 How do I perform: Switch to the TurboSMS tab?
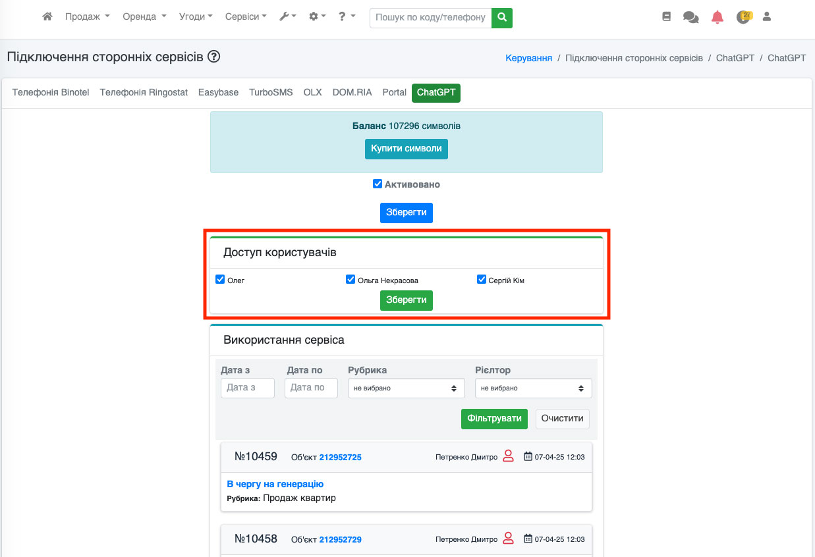coord(271,93)
